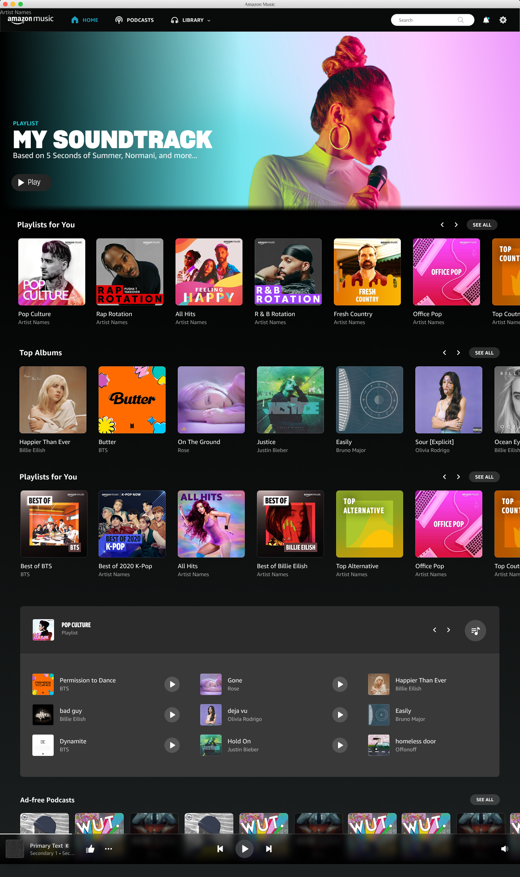520x877 pixels.
Task: Open Happier Than Ever album cover
Action: click(x=53, y=400)
